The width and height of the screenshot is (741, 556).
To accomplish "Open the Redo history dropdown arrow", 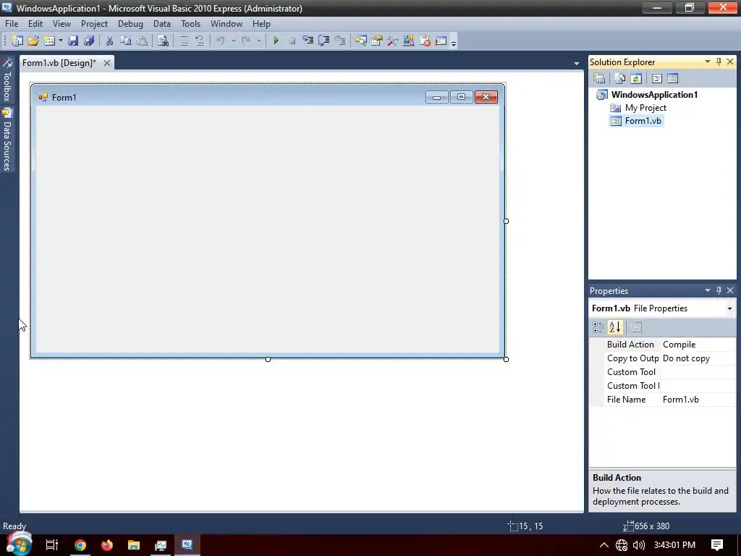I will point(259,41).
